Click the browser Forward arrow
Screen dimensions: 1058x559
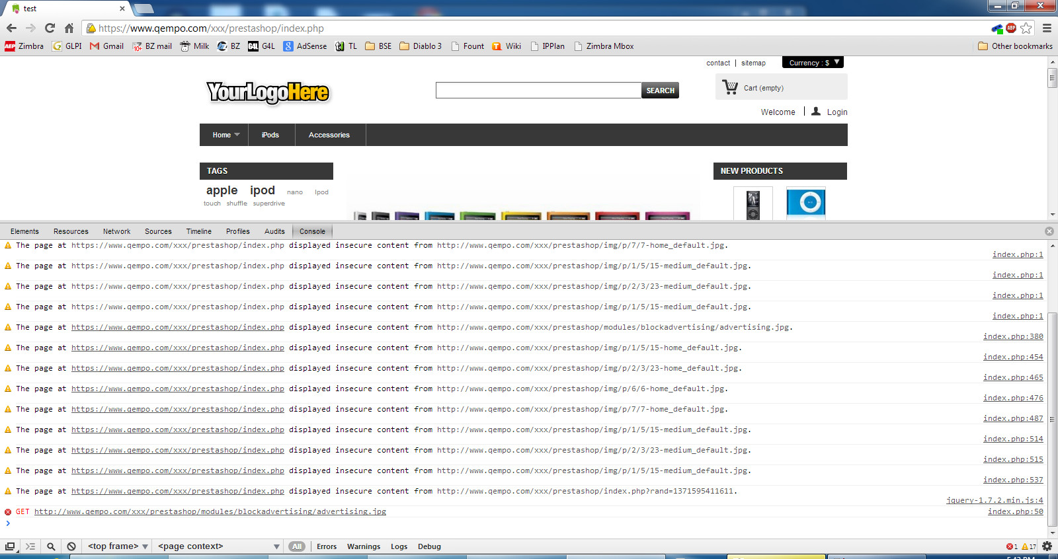click(30, 28)
